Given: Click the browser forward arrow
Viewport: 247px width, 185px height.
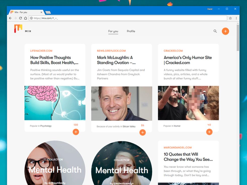Looking at the screenshot, I should click(x=15, y=18).
